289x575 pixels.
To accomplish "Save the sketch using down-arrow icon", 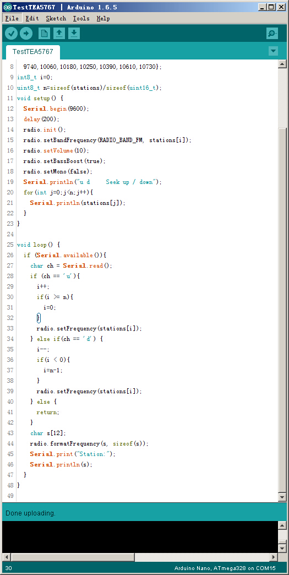I will 74,34.
